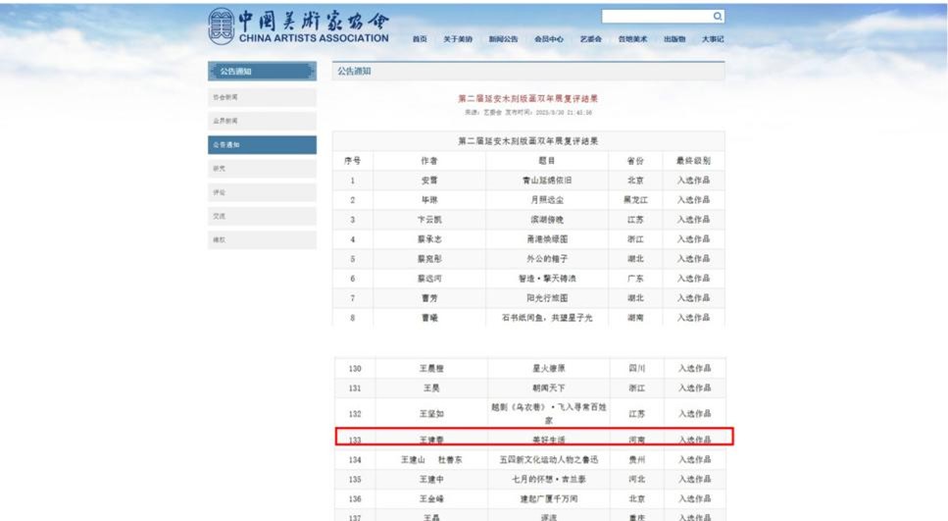The width and height of the screenshot is (948, 521).
Task: Open the 交流 sidebar section
Action: click(x=262, y=216)
